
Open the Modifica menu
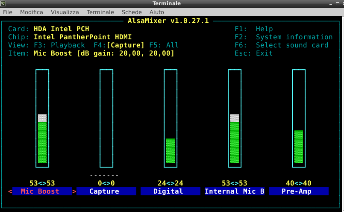click(31, 12)
